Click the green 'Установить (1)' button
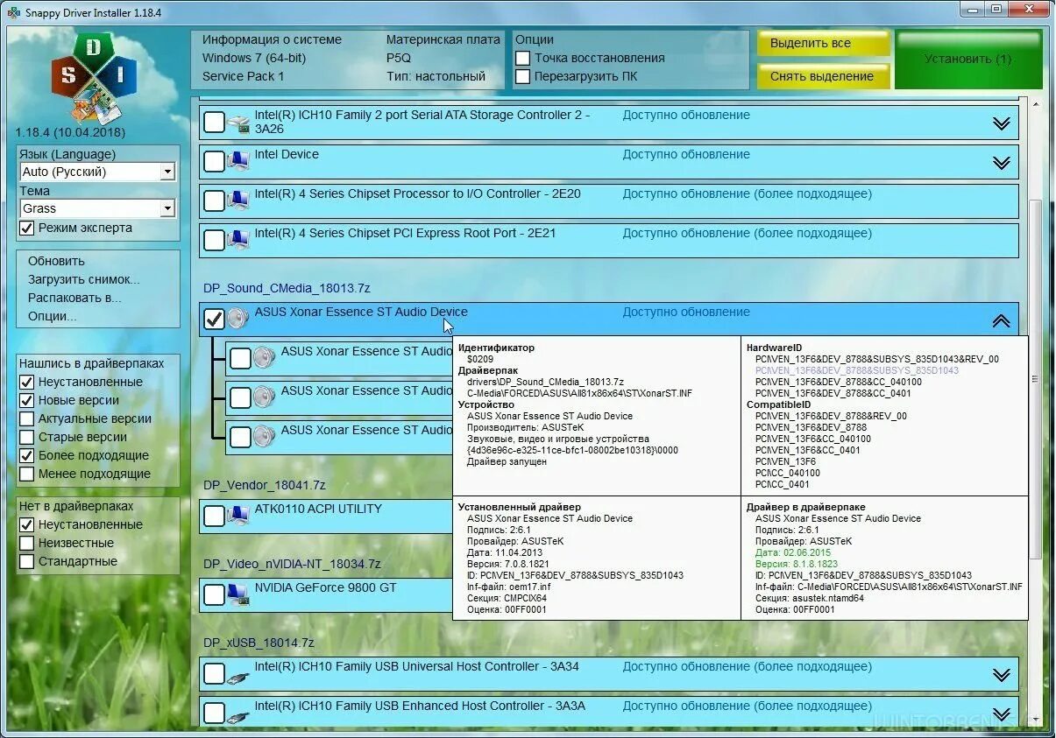The image size is (1056, 738). coord(968,59)
